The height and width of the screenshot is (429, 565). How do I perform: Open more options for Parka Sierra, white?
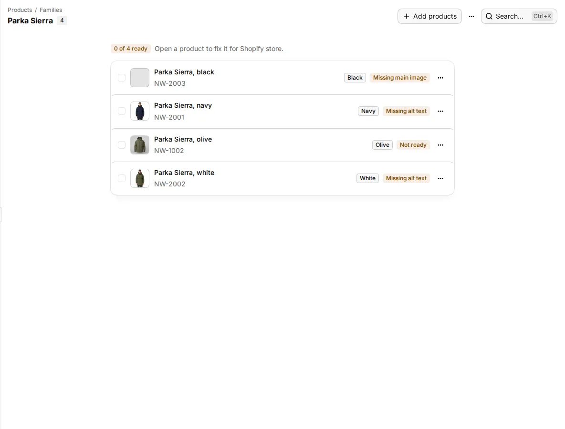coord(440,178)
